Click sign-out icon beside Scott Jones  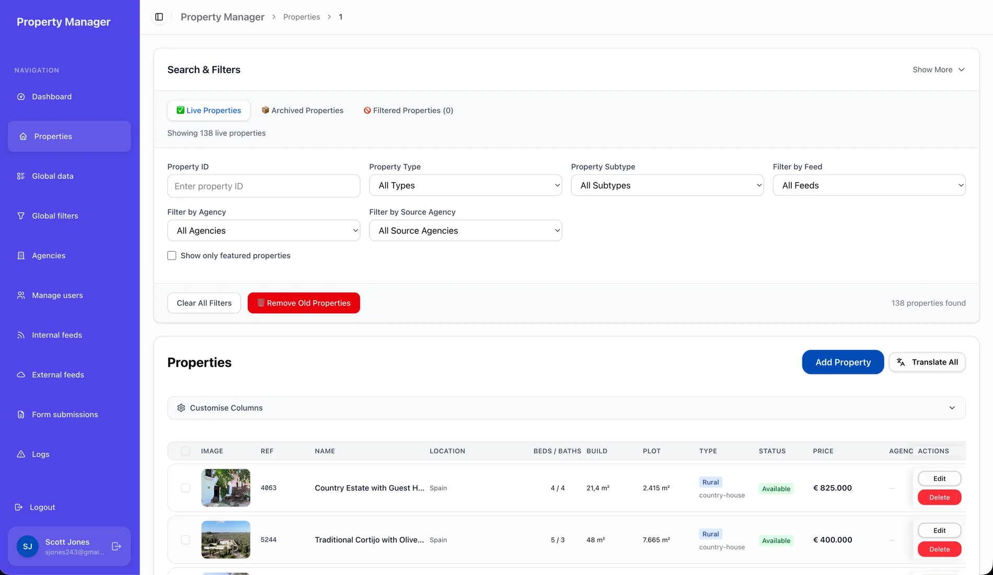[117, 546]
